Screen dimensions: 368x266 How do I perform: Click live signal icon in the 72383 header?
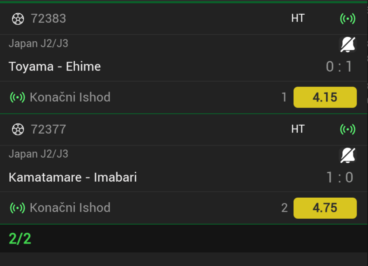[x=348, y=19]
